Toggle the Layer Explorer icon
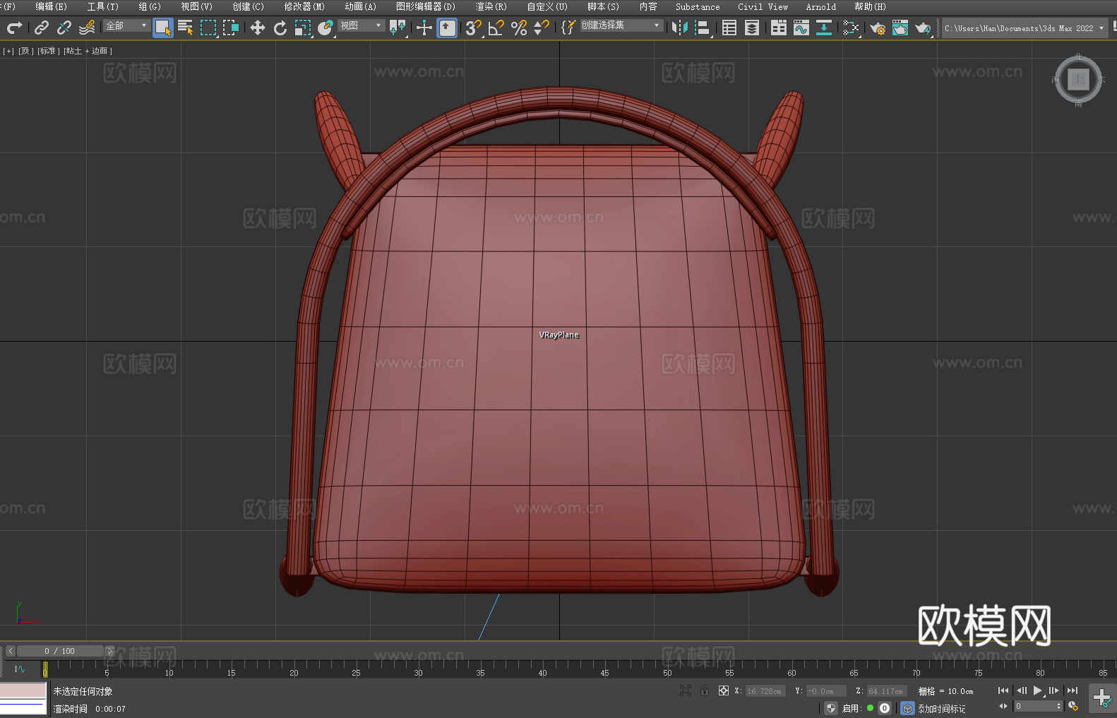 coord(752,28)
